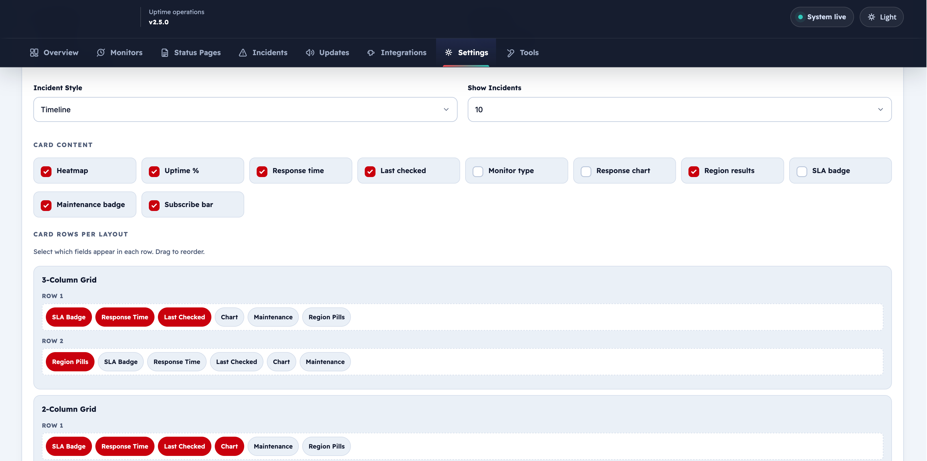927x461 pixels.
Task: Click the sun icon in Light button
Action: pyautogui.click(x=871, y=17)
